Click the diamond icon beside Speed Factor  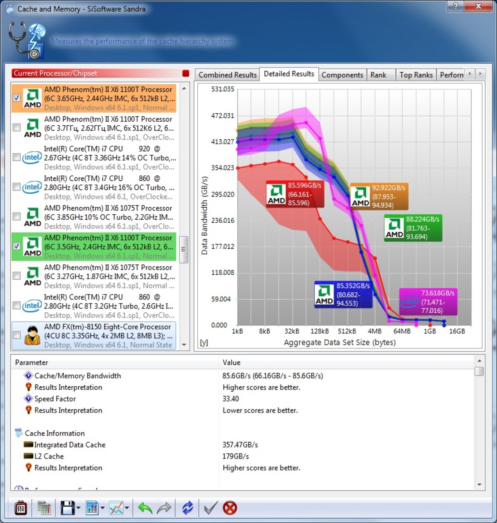click(28, 399)
